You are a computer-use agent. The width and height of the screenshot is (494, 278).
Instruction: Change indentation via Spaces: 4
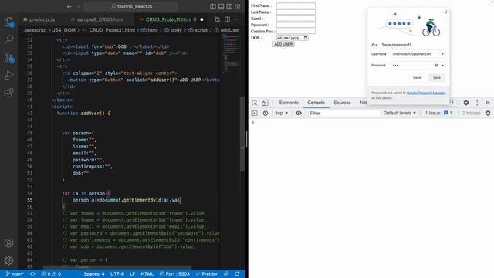tap(94, 274)
